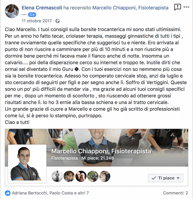Click the Minions friend avatar
193x199 pixels.
[69, 176]
